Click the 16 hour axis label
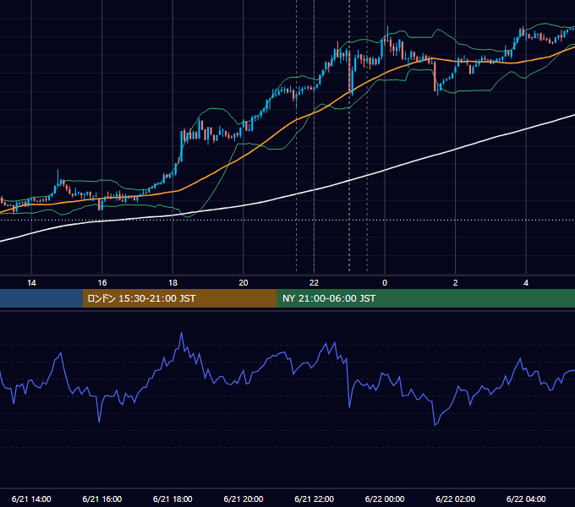The height and width of the screenshot is (507, 575). pyautogui.click(x=102, y=283)
